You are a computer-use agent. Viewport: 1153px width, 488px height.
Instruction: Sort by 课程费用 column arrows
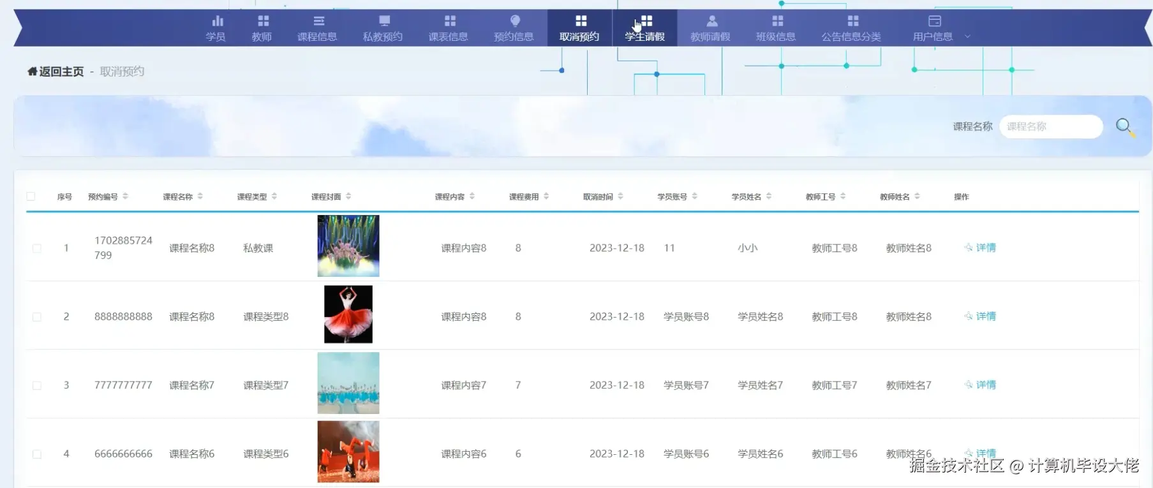[546, 196]
